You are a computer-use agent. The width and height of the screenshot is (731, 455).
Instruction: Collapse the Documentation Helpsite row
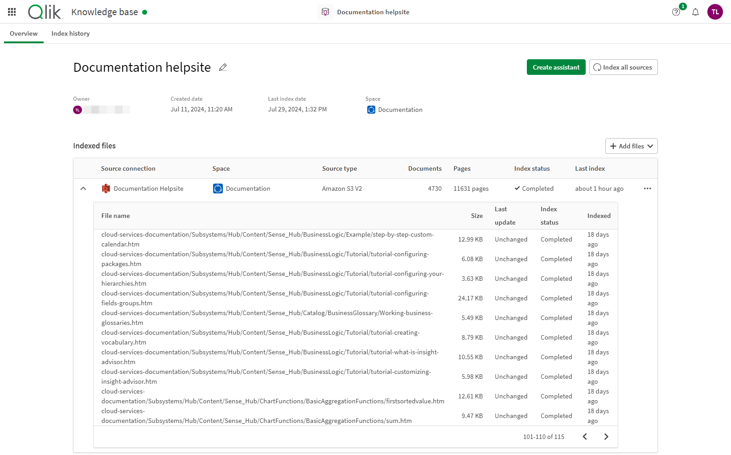83,189
